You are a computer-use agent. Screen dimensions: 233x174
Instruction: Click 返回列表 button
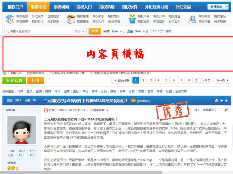pyautogui.click(x=121, y=80)
